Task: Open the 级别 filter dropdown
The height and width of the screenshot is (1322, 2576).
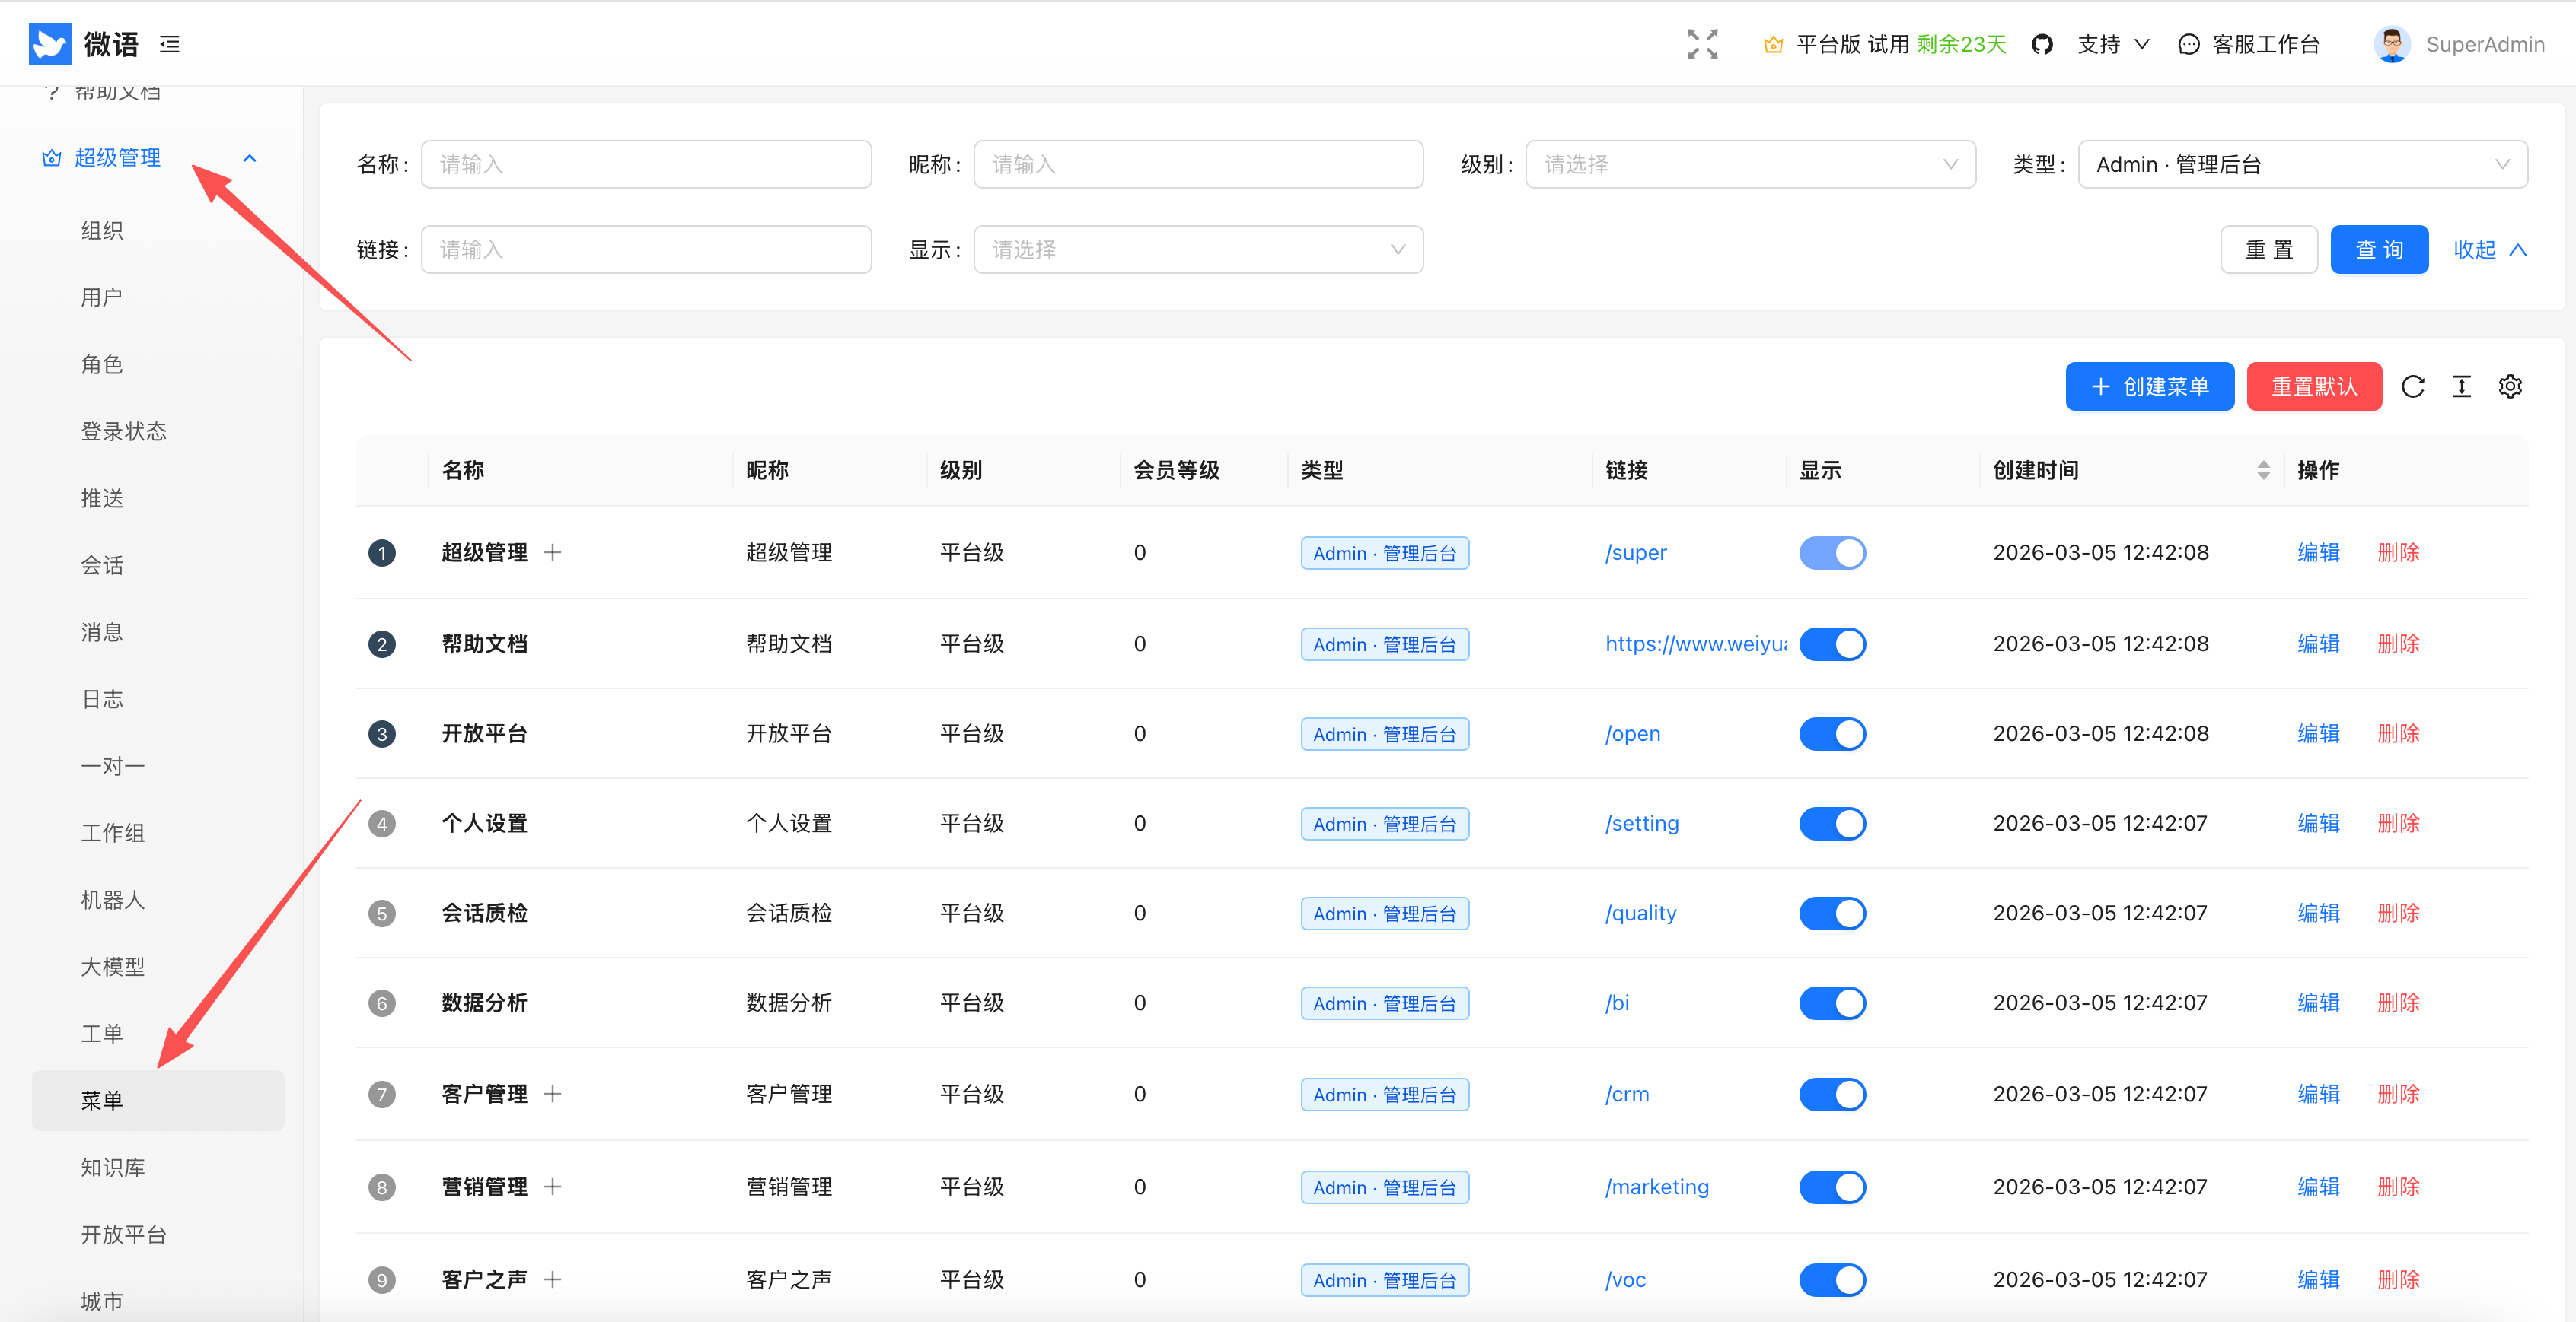Action: tap(1750, 165)
